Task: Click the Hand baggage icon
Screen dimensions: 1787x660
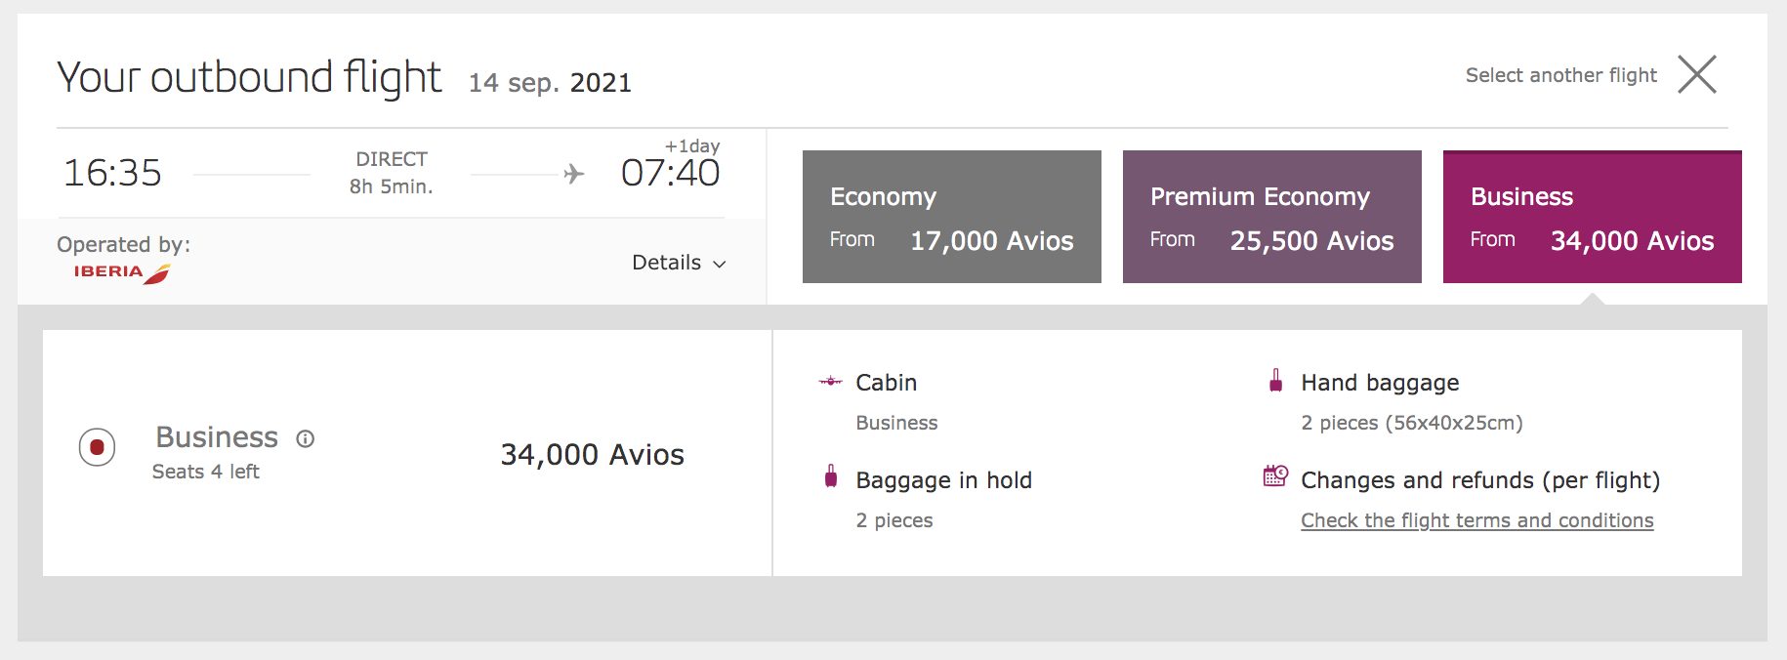Action: click(1275, 381)
